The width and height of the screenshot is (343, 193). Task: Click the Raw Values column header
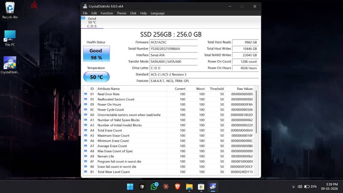[239, 89]
